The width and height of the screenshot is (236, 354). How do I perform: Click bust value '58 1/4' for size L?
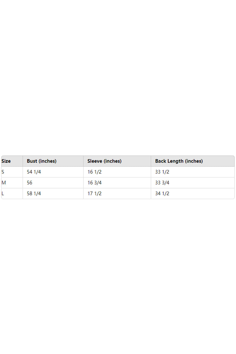(34, 194)
